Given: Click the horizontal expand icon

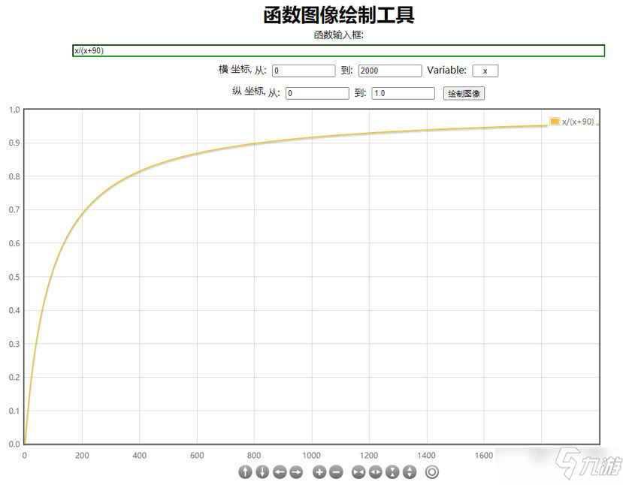Looking at the screenshot, I should pos(375,472).
